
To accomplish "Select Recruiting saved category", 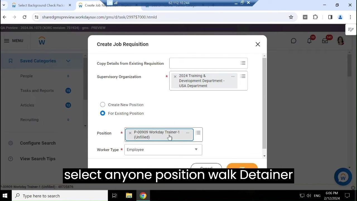I will (x=29, y=119).
